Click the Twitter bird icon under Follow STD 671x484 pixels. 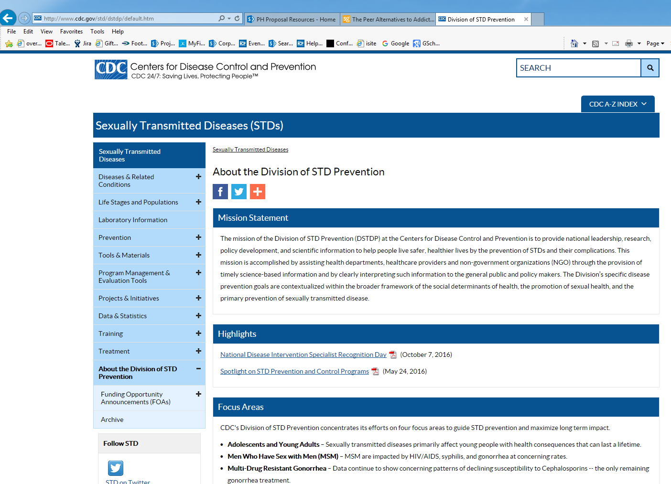click(x=116, y=468)
